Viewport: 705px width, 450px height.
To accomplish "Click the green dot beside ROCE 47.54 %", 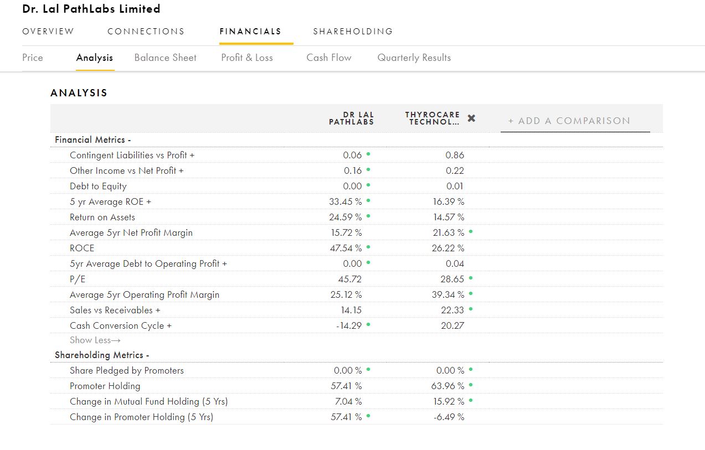I will (368, 248).
